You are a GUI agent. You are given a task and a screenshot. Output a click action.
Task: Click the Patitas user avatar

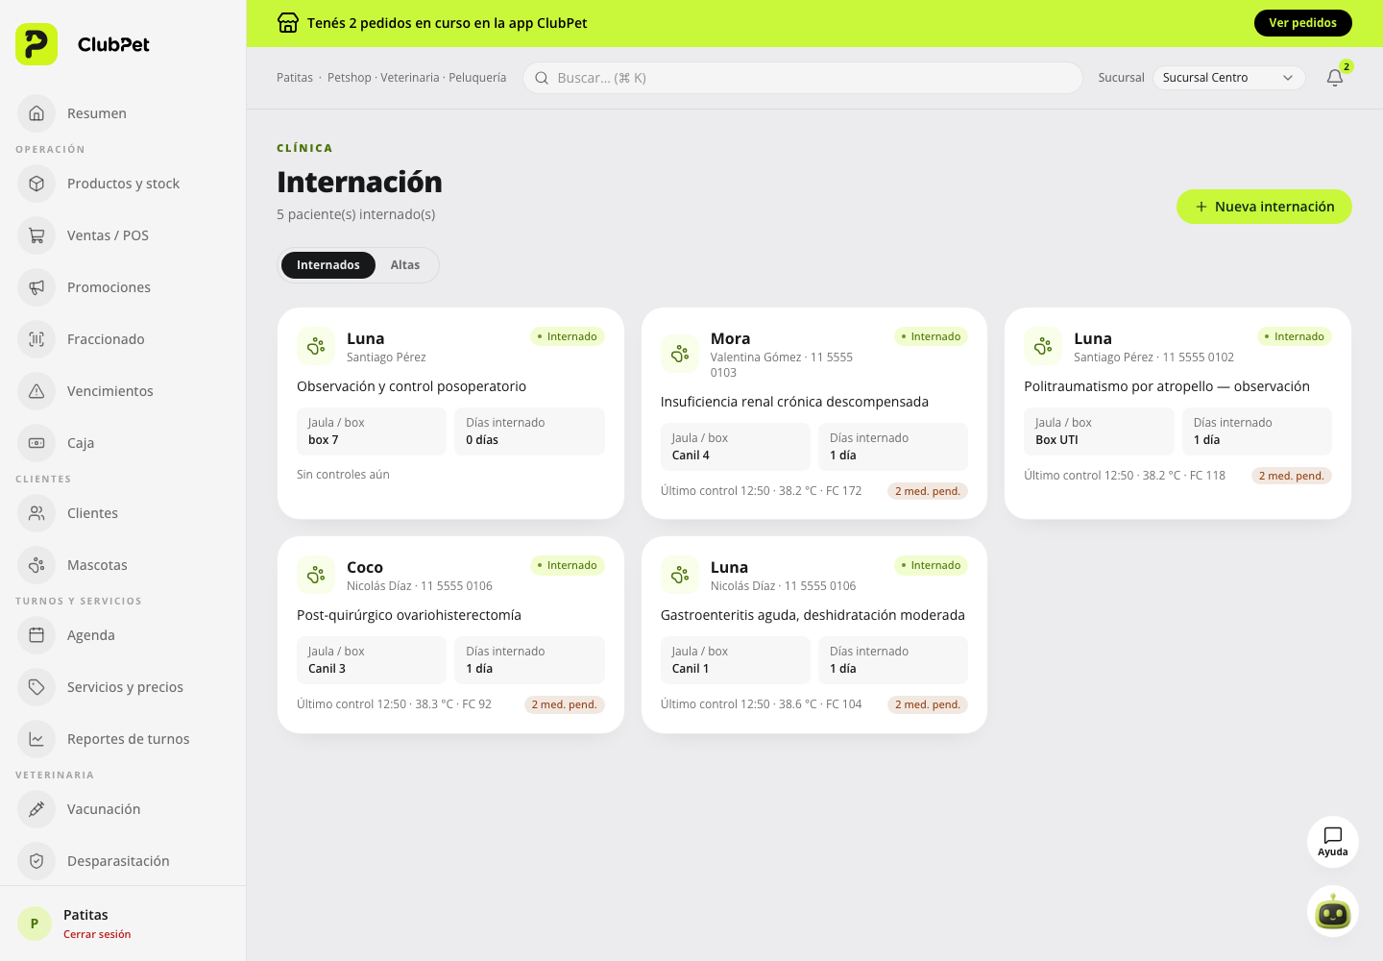coord(35,924)
